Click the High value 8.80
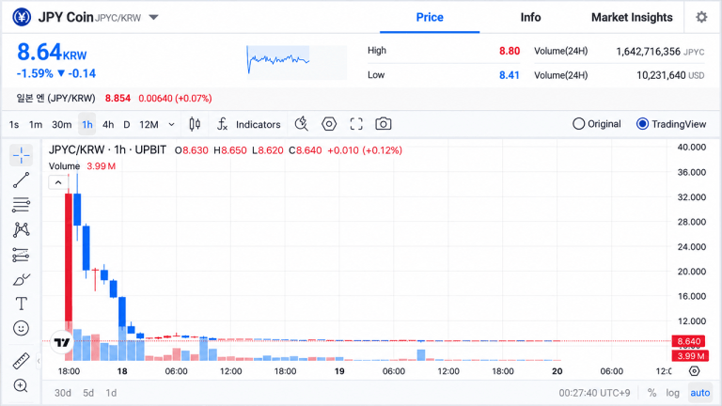The height and width of the screenshot is (406, 722). click(x=510, y=51)
